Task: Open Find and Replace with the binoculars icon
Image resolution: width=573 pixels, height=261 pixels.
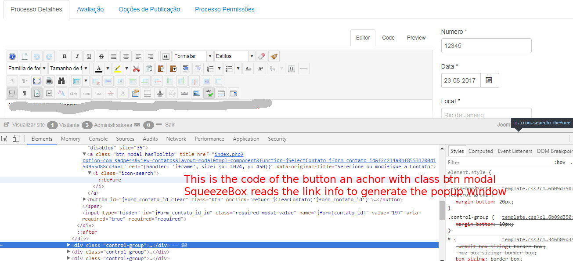Action: pyautogui.click(x=62, y=80)
